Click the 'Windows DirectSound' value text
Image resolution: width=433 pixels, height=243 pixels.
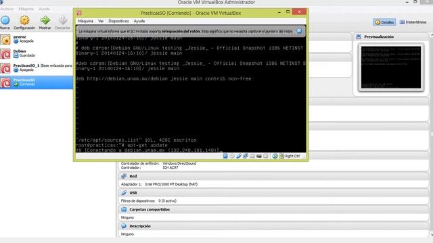click(179, 163)
